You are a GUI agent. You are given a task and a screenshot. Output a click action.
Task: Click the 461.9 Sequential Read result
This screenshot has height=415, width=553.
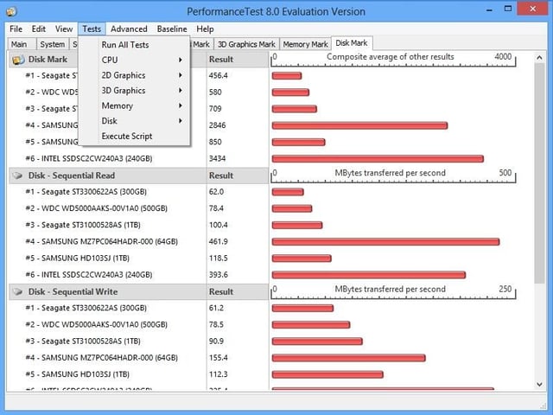coord(218,241)
